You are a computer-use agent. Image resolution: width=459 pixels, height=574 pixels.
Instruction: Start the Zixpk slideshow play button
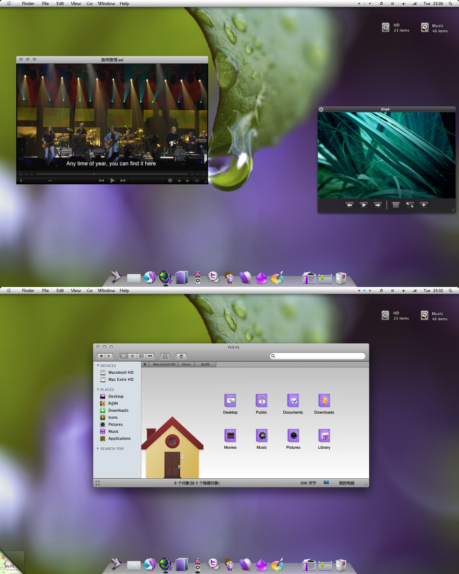[364, 205]
